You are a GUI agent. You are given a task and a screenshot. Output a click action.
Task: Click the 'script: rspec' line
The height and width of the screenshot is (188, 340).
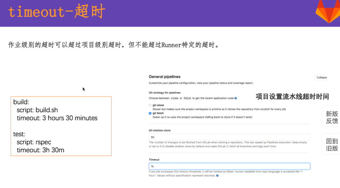click(x=34, y=142)
